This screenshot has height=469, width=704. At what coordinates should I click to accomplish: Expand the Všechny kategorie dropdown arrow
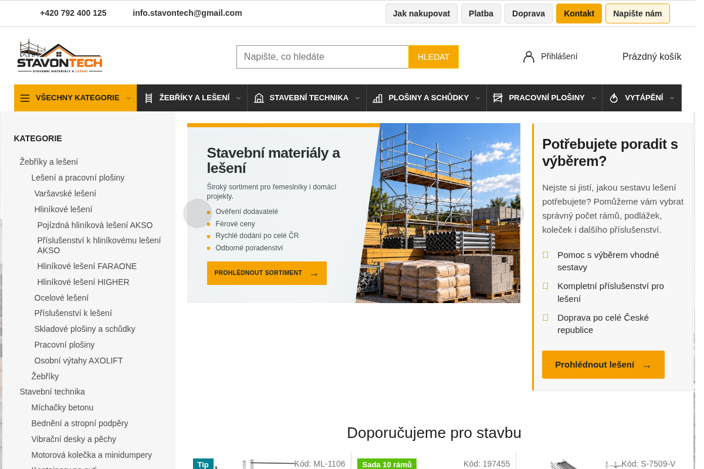pyautogui.click(x=128, y=98)
